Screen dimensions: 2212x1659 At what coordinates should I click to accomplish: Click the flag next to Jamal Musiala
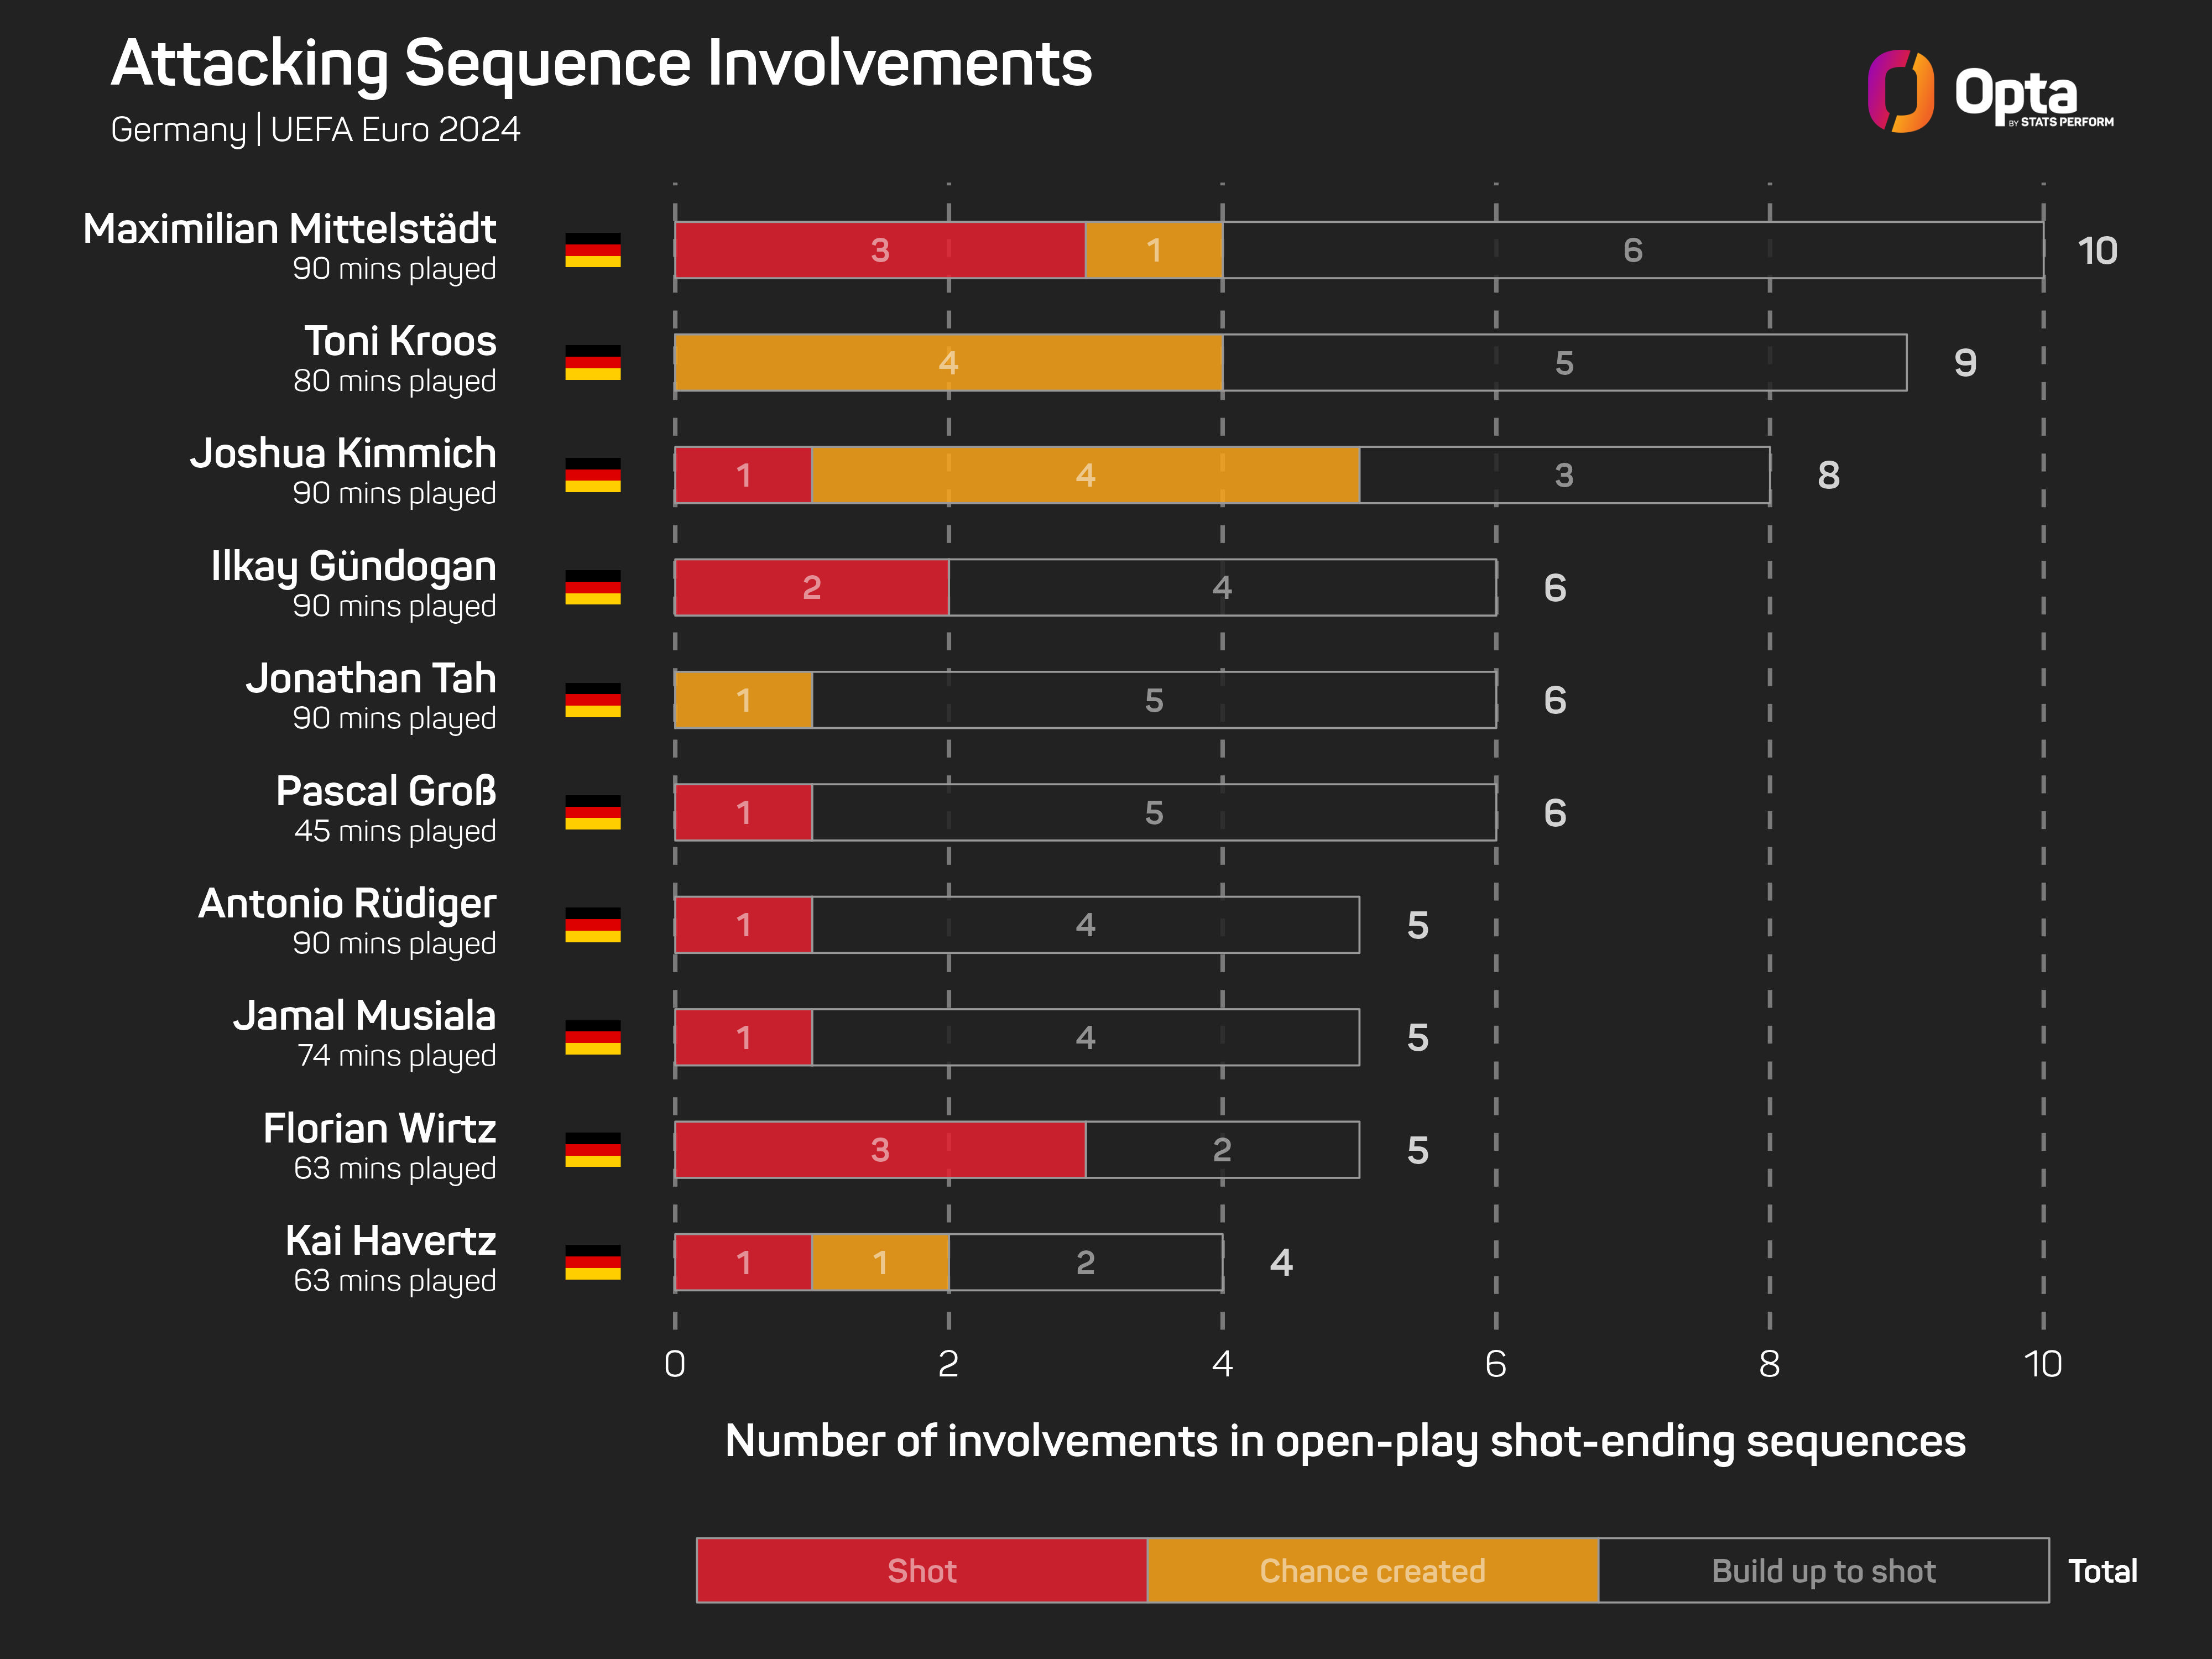593,1037
